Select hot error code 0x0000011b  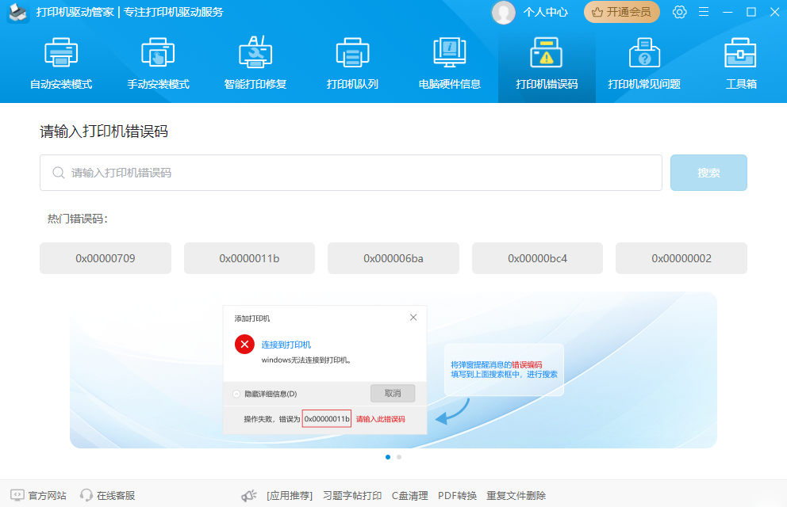(x=249, y=257)
